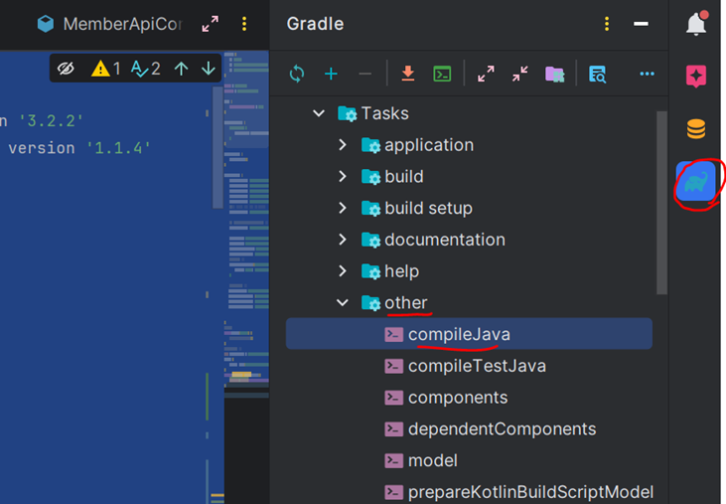The image size is (726, 504).
Task: Toggle the crossed-eye inspections visibility icon
Action: click(x=66, y=69)
